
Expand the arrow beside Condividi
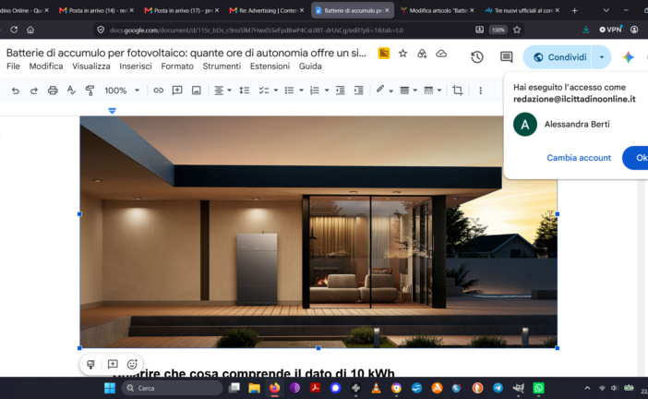602,57
